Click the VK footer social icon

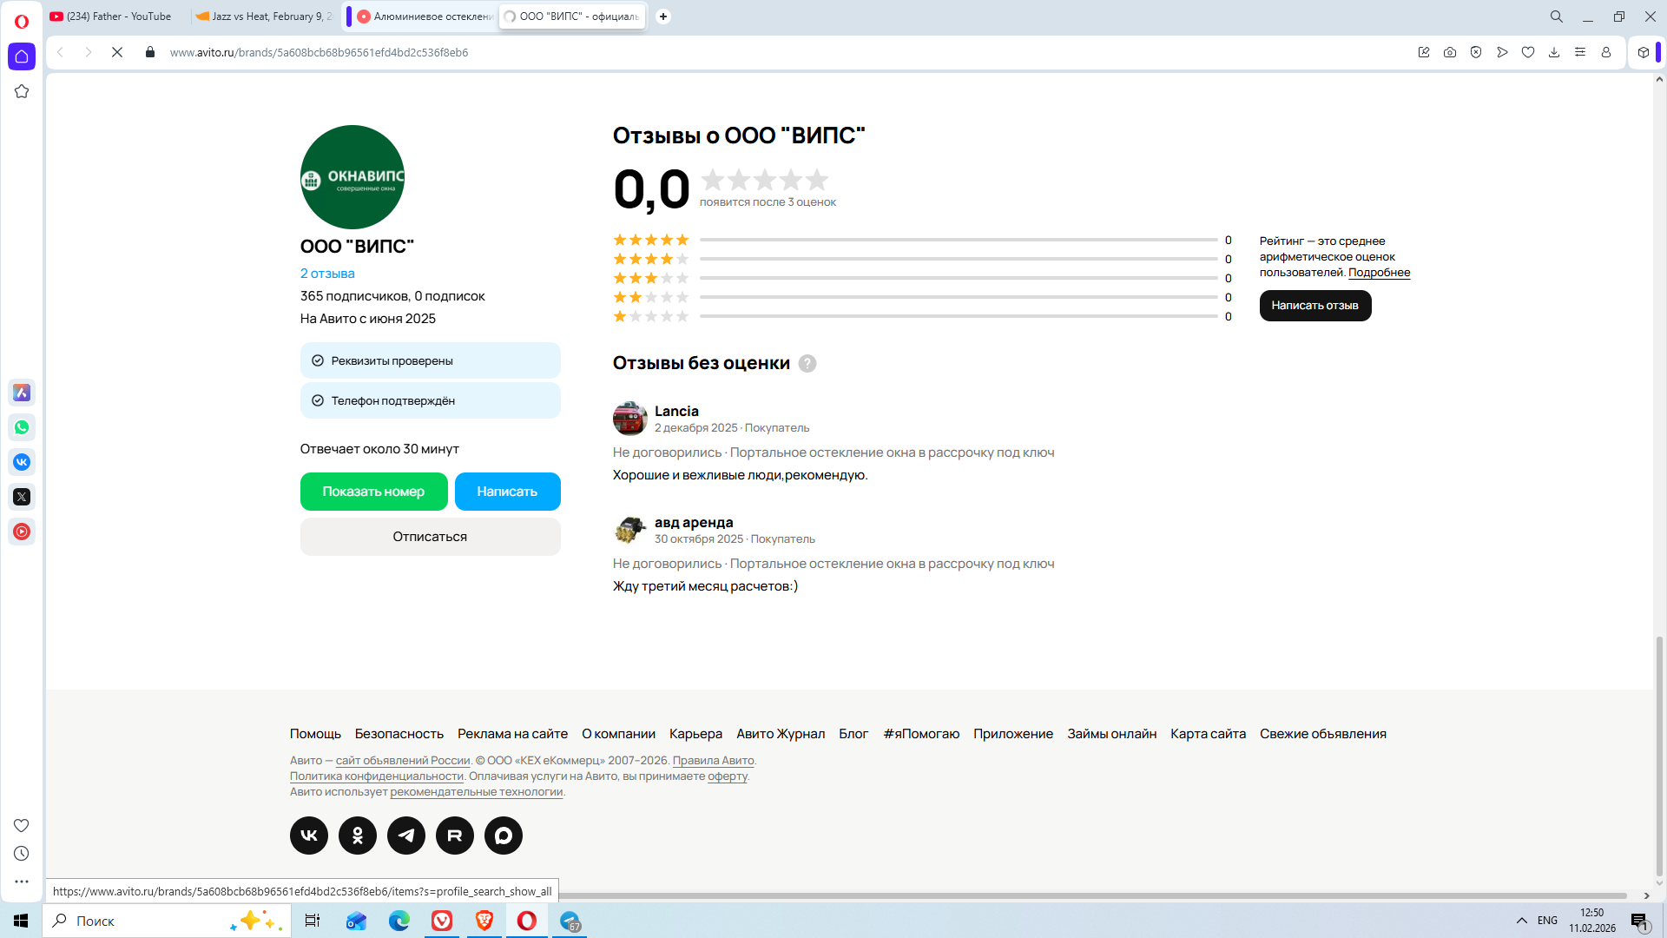point(309,836)
